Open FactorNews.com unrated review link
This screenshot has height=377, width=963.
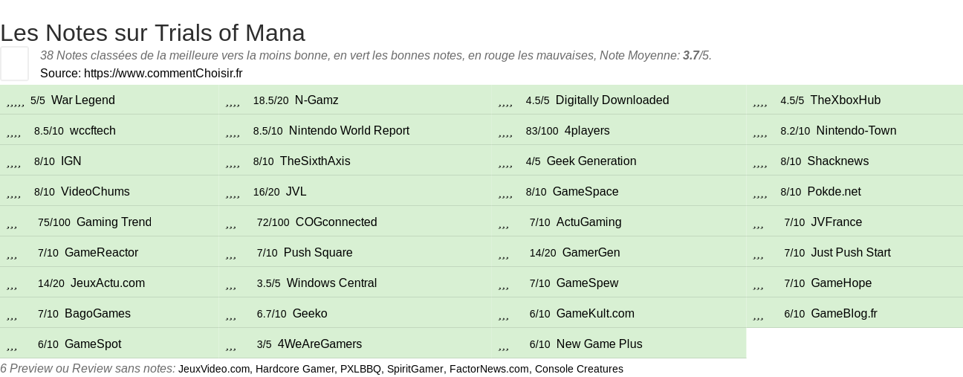pyautogui.click(x=489, y=369)
